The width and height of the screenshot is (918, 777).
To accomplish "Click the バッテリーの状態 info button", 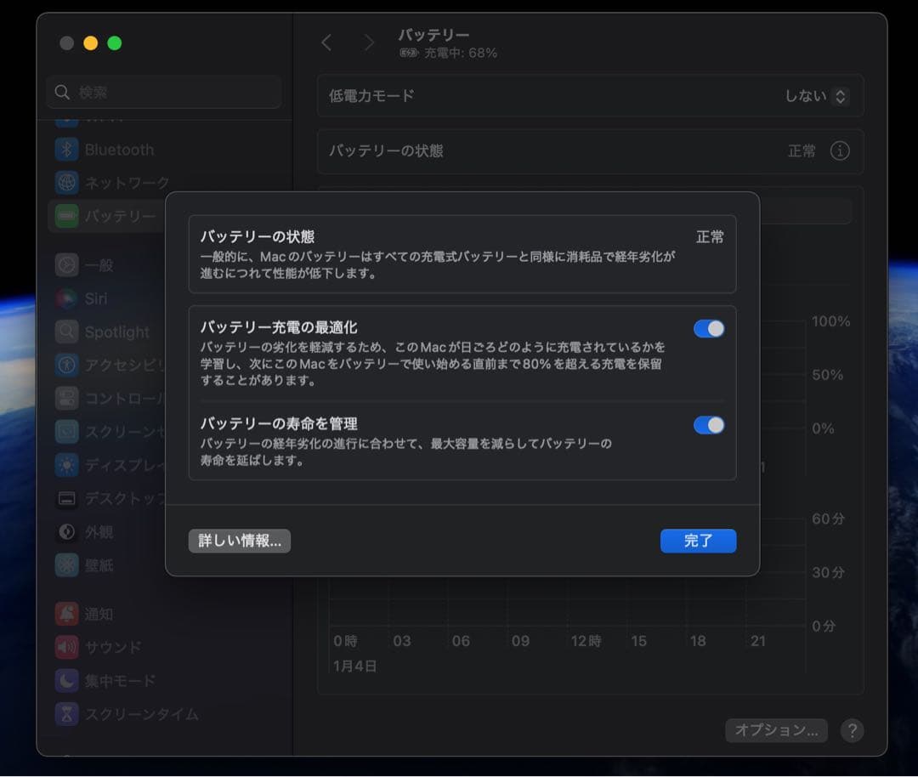I will (841, 150).
